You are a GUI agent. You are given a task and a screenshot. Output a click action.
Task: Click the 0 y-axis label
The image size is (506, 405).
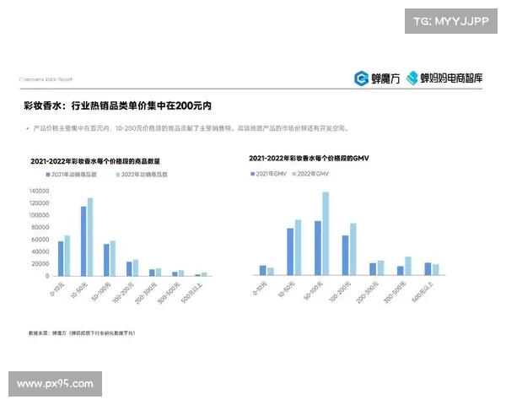[x=47, y=276]
